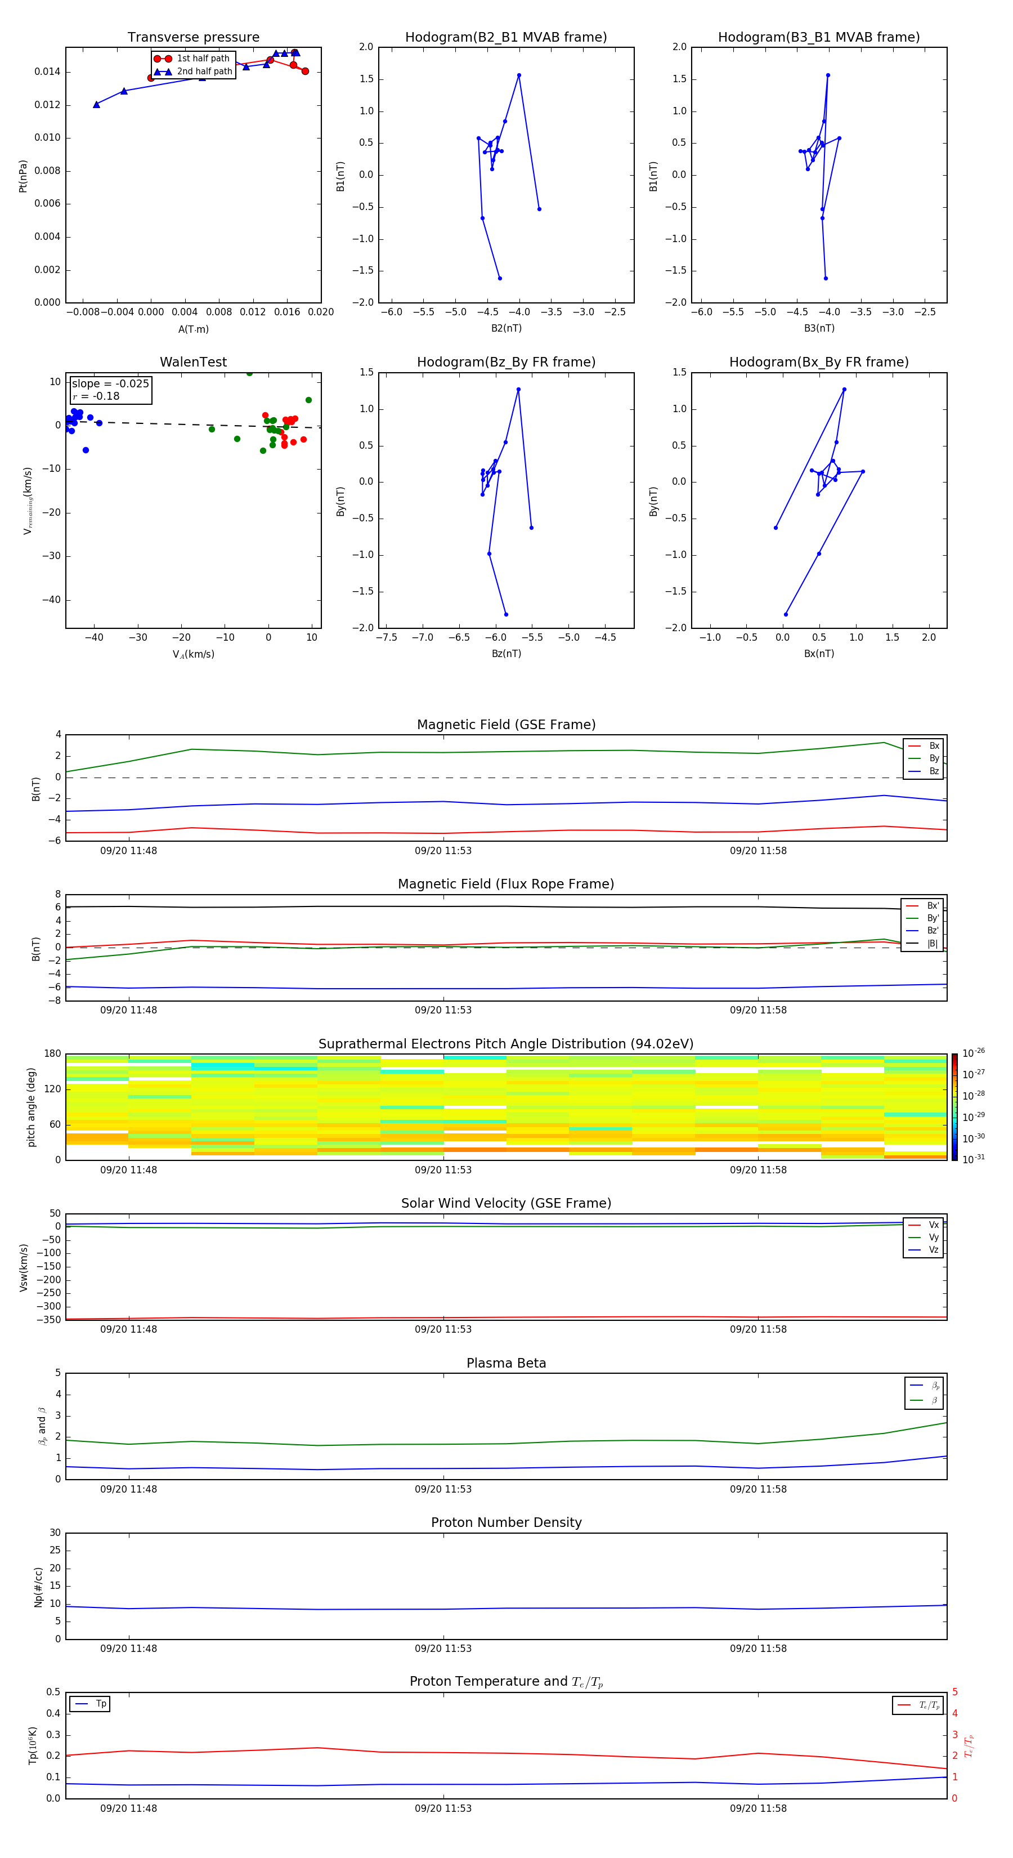
Task: Click the 'Hodogram(B2_B1 MVAB frame)' title
Action: (506, 38)
